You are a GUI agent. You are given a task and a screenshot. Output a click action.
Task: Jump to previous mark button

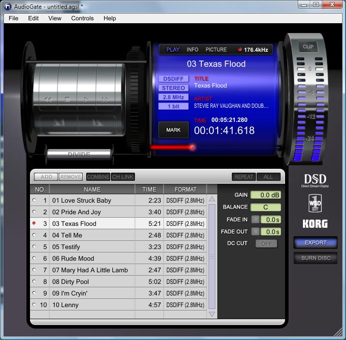tap(59, 123)
